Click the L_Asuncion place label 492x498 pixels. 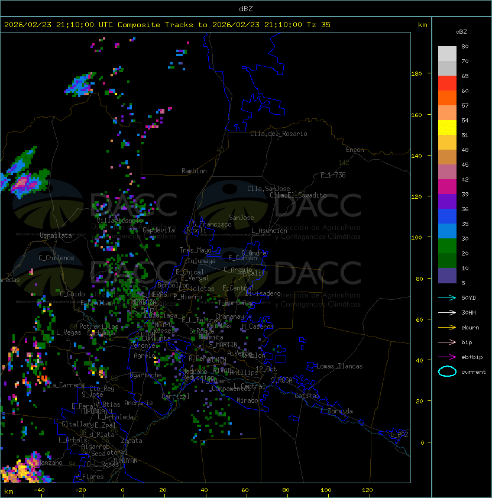pos(269,231)
